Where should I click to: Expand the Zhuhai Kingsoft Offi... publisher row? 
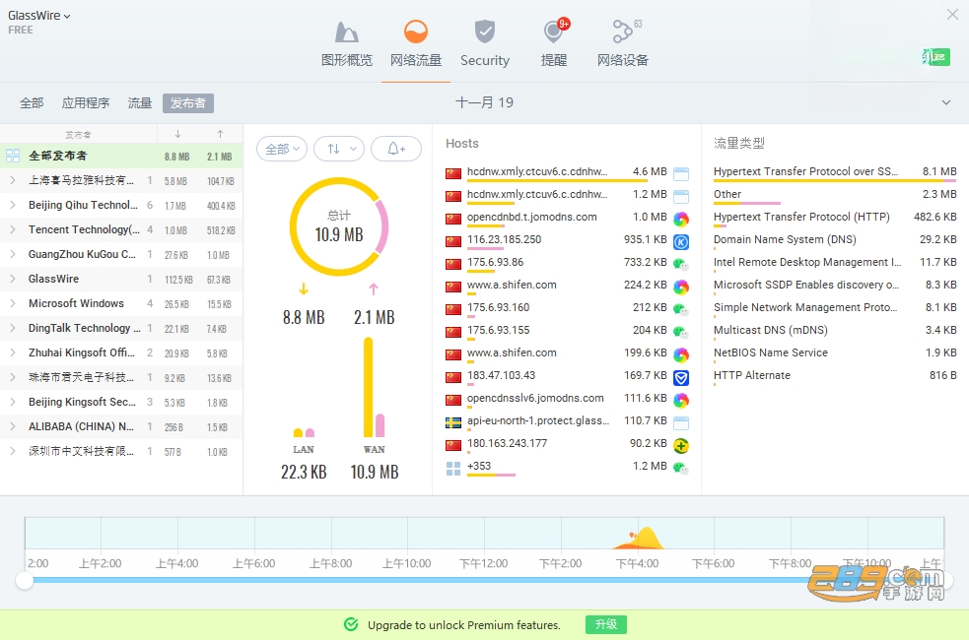tap(13, 353)
